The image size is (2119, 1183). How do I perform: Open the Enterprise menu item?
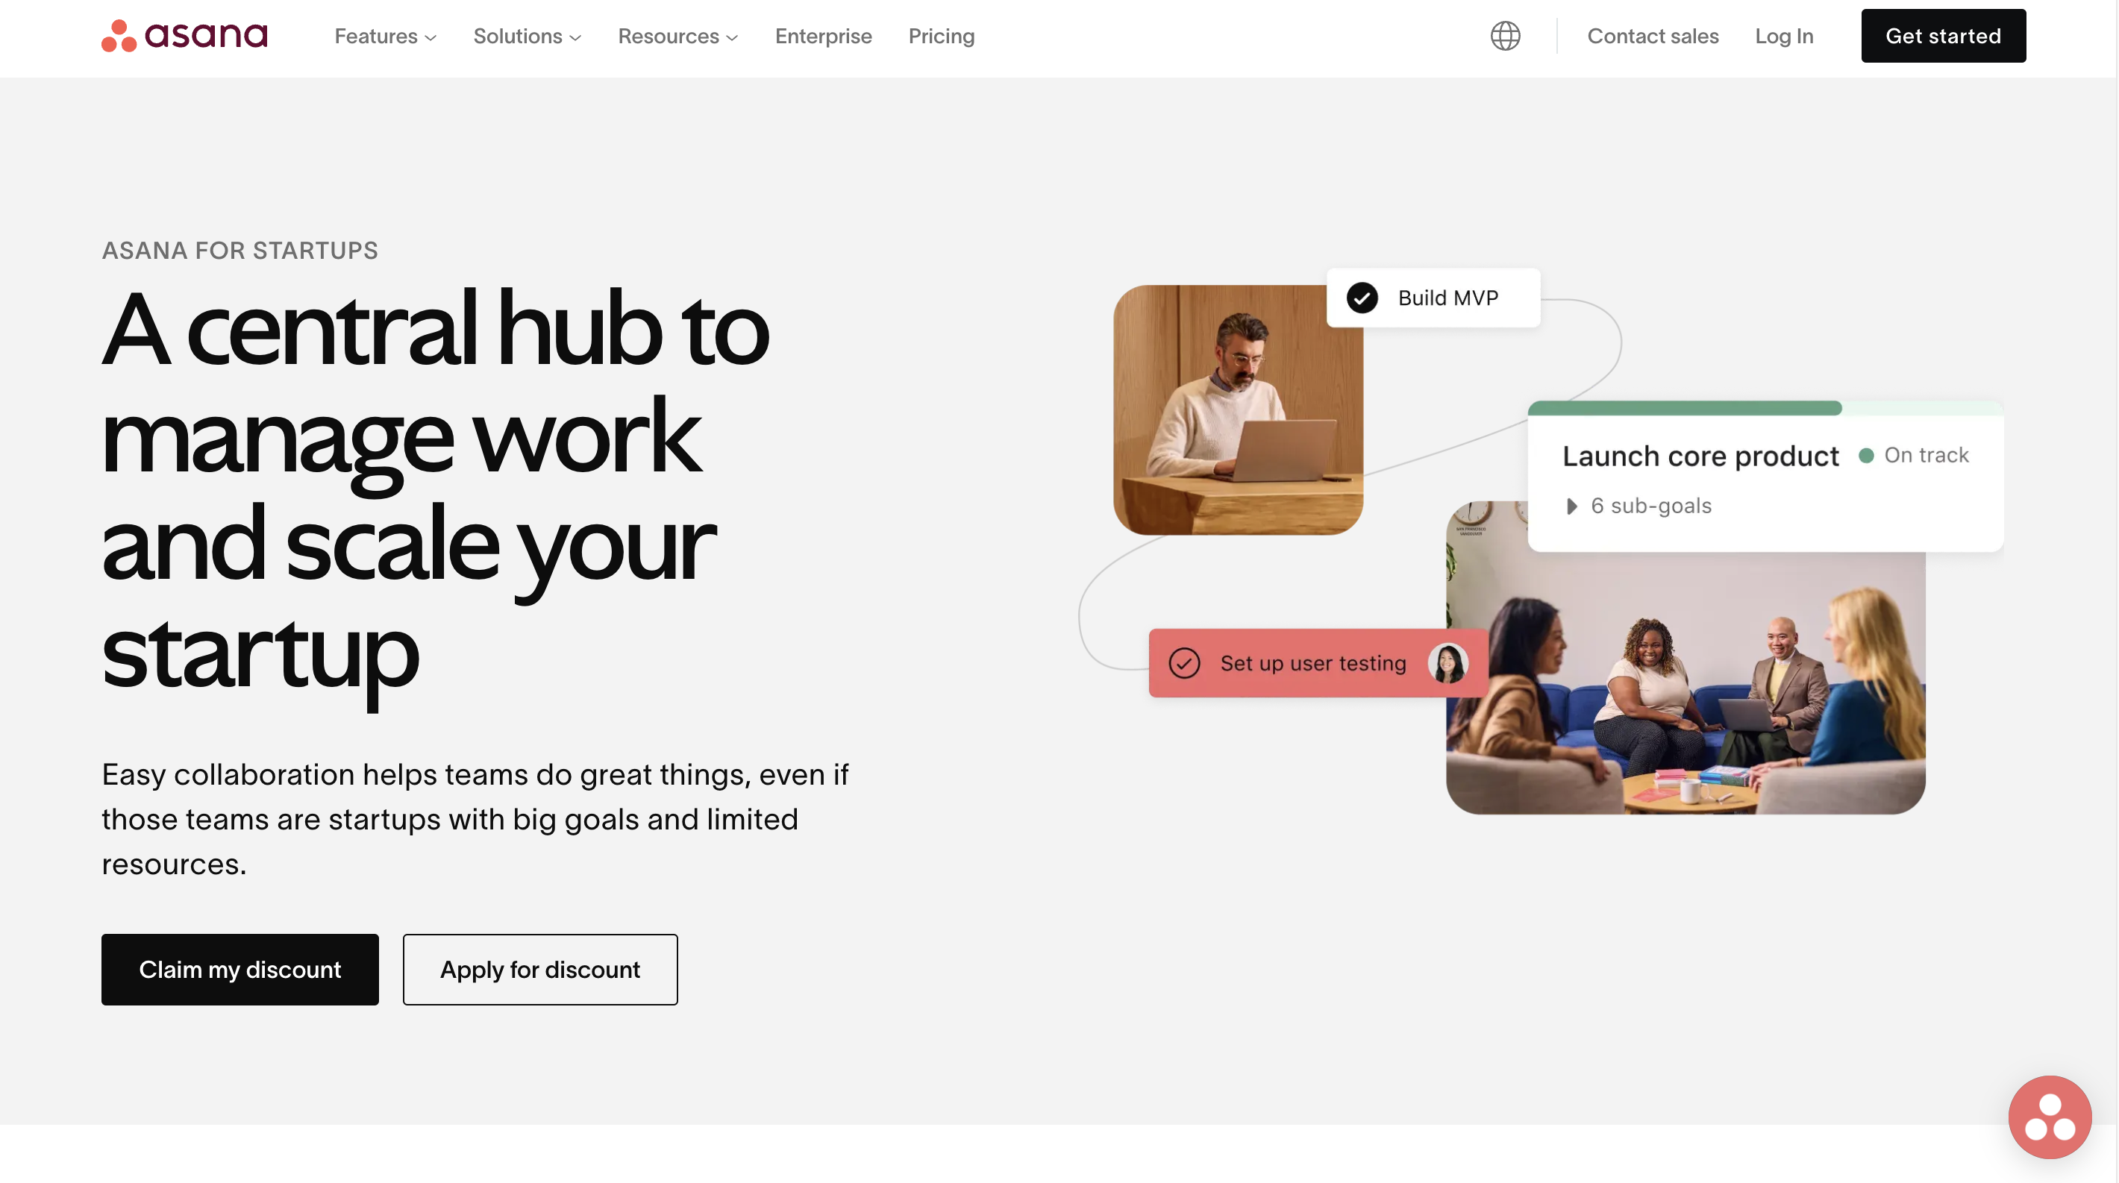824,37
